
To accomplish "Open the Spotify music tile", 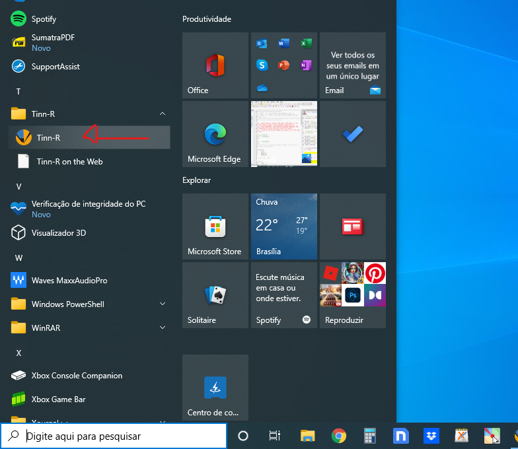I will (x=284, y=295).
